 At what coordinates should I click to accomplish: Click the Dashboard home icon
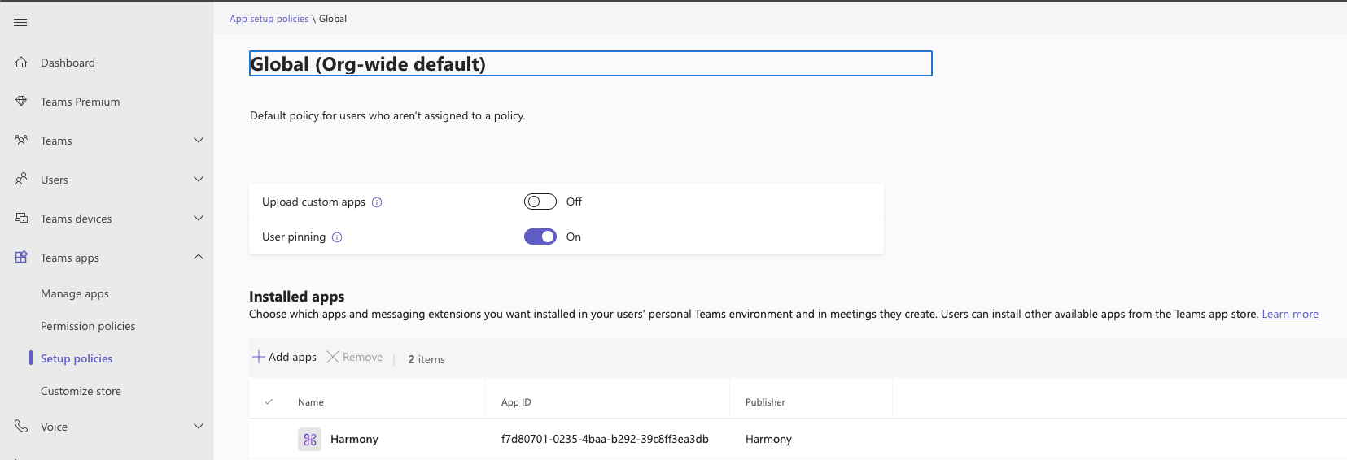tap(21, 62)
